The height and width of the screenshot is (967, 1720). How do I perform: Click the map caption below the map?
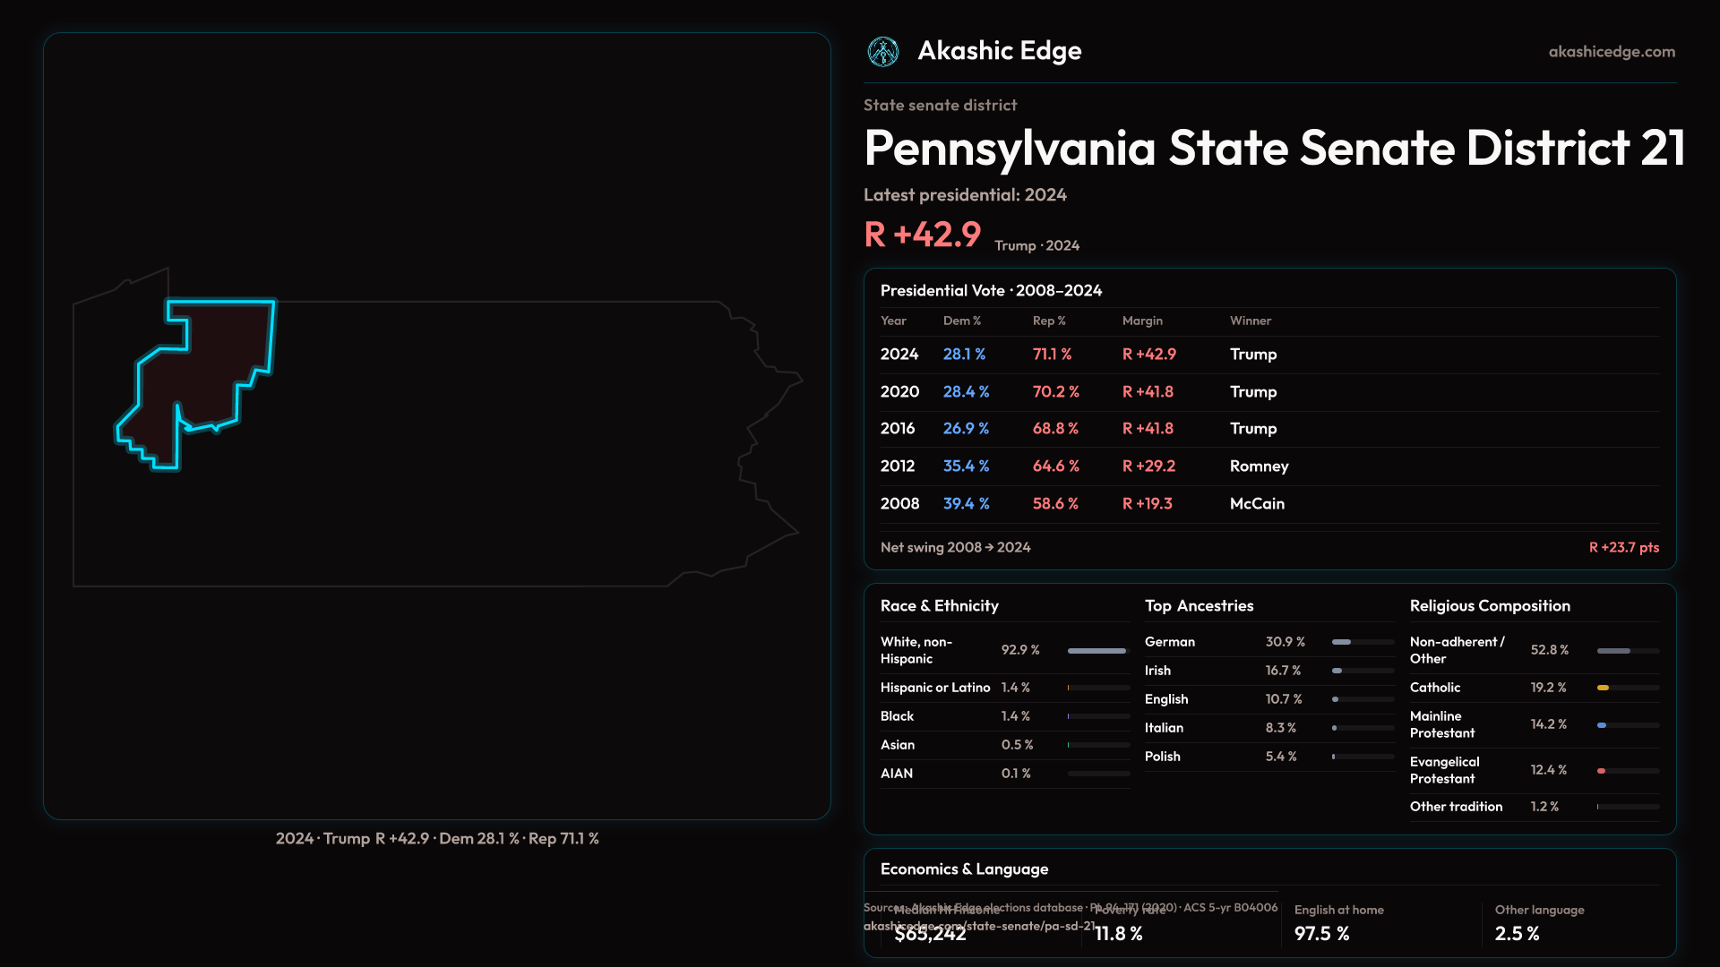pos(437,839)
